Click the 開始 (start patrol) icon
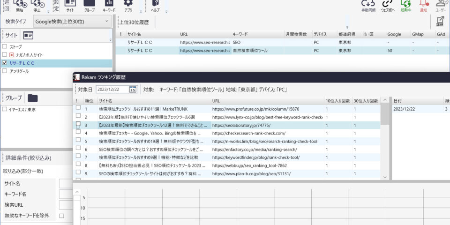Screen dimensions: 450x225 pyautogui.click(x=19, y=5)
